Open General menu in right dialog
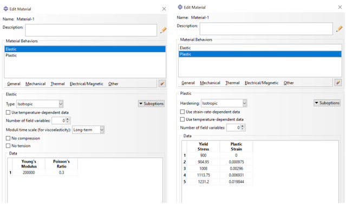 pos(188,83)
